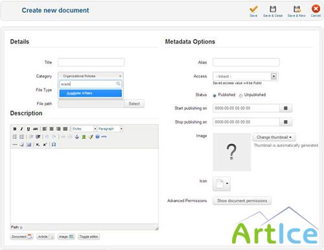This screenshot has height=250, width=324.
Task: Open Stop publishing on calendar picker
Action: (x=286, y=122)
